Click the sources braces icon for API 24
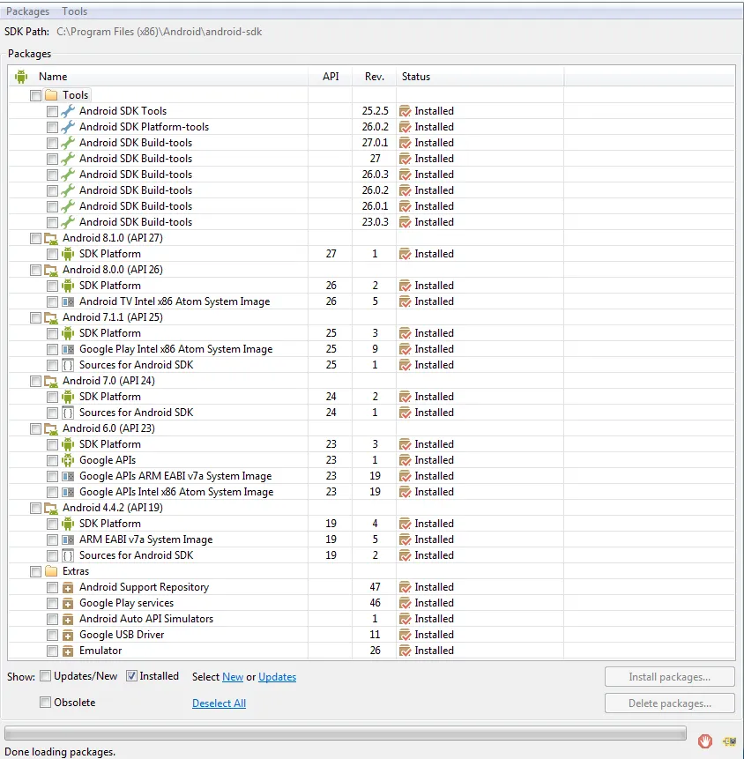This screenshot has width=744, height=759. coord(68,413)
